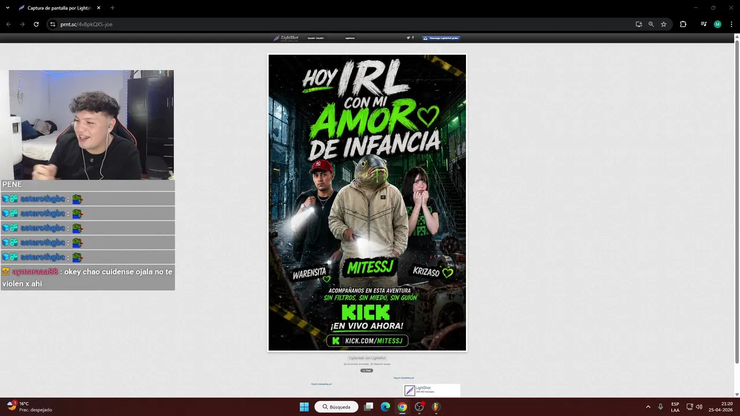740x416 pixels.
Task: Switch the ESP LAA input language
Action: click(x=675, y=407)
